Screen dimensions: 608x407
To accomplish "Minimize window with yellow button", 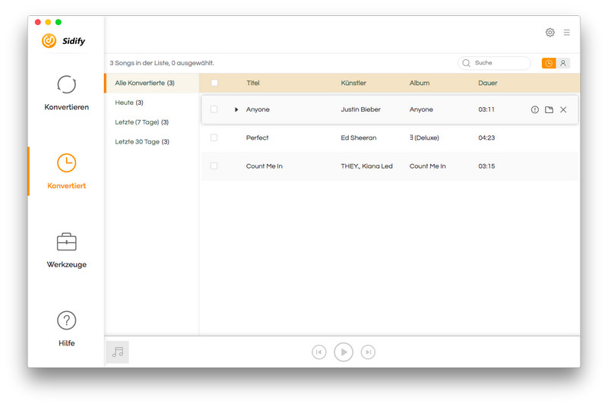I will 48,22.
